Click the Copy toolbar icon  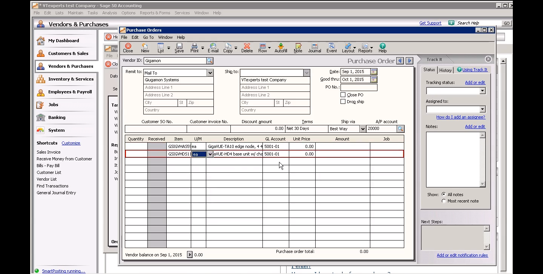coord(228,48)
